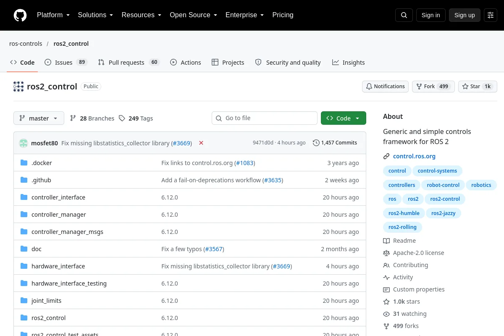
Task: Expand the Resources menu
Action: pos(142,15)
